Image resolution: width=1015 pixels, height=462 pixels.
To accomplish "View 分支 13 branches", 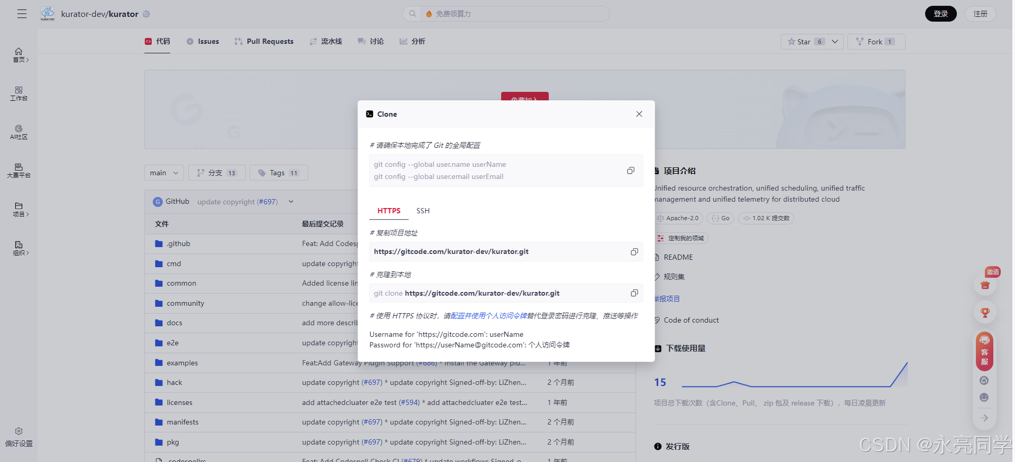I will (217, 173).
